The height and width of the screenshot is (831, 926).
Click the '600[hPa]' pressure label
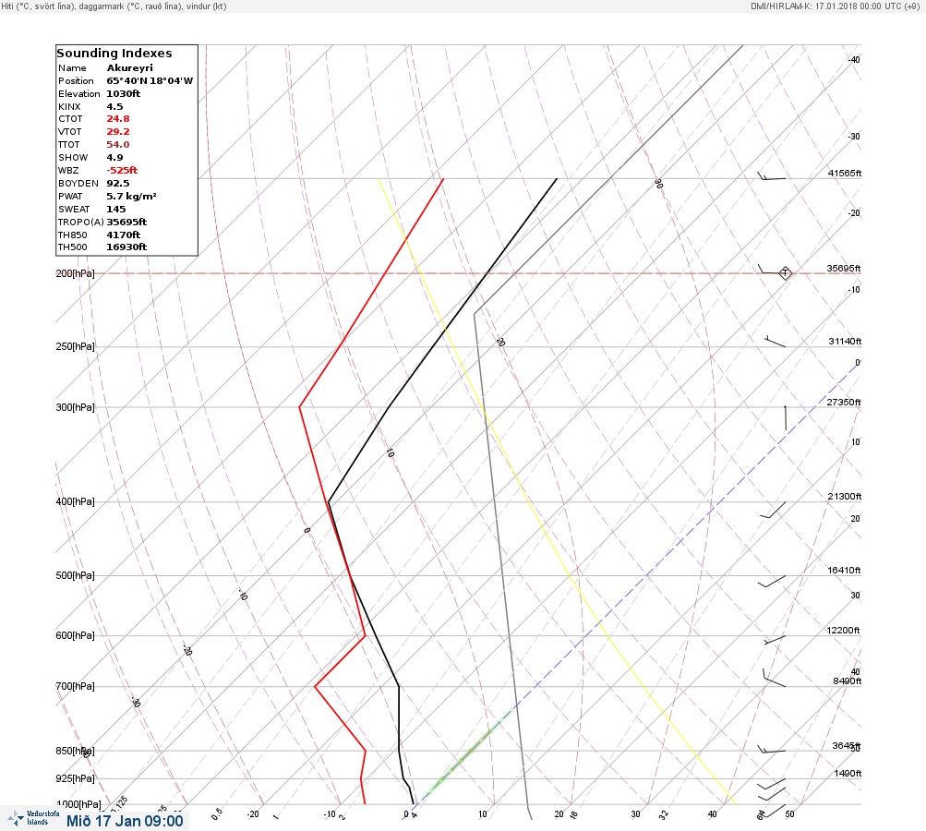click(x=75, y=635)
